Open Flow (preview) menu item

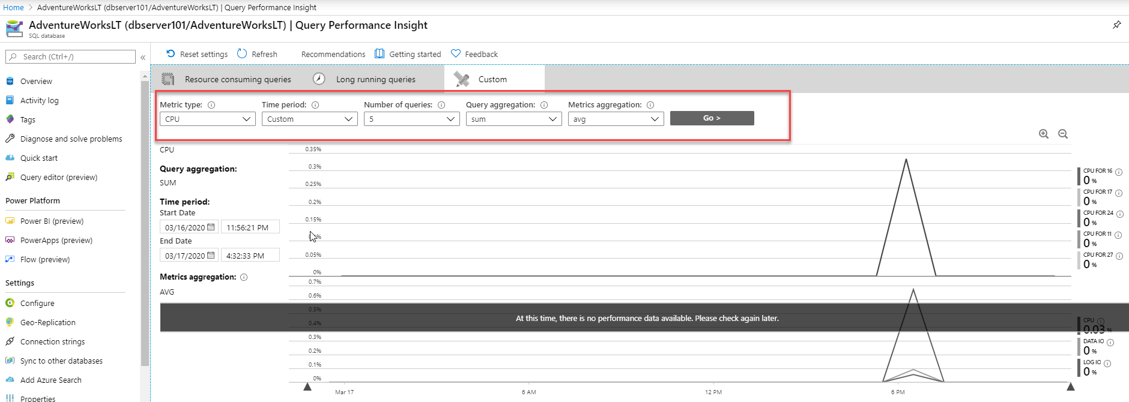point(45,259)
